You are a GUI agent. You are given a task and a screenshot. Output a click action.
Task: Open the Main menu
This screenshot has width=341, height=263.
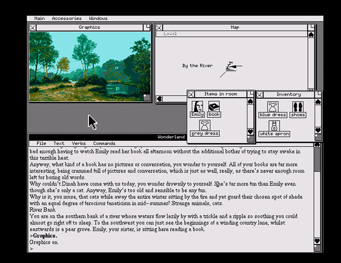coord(40,19)
